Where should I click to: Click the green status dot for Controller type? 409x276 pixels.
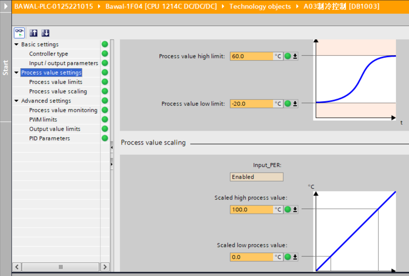105,53
